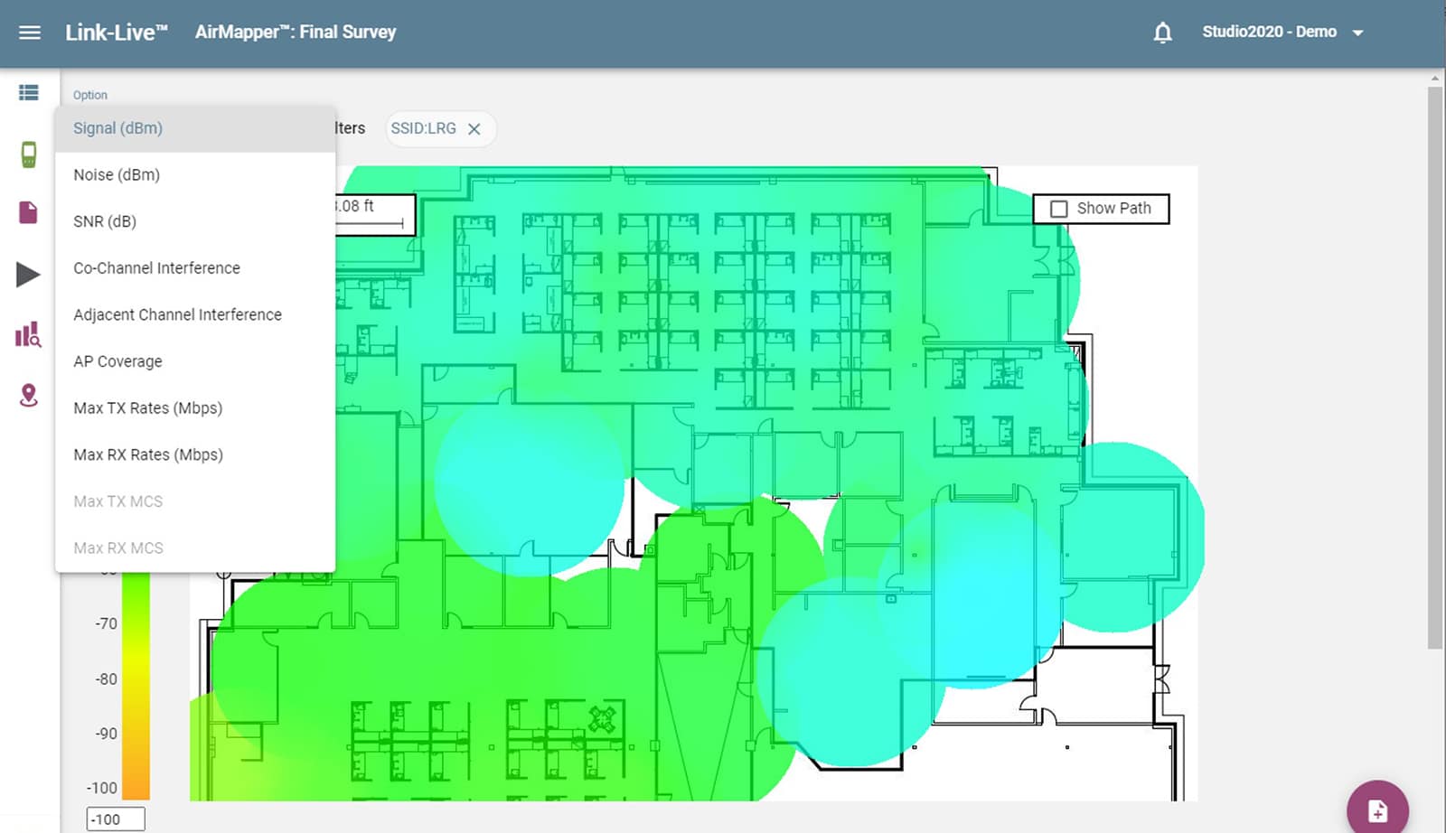Open the hamburger menu
Screen dimensions: 1446x833
[30, 32]
